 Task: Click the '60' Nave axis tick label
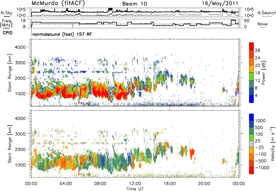click(x=247, y=21)
